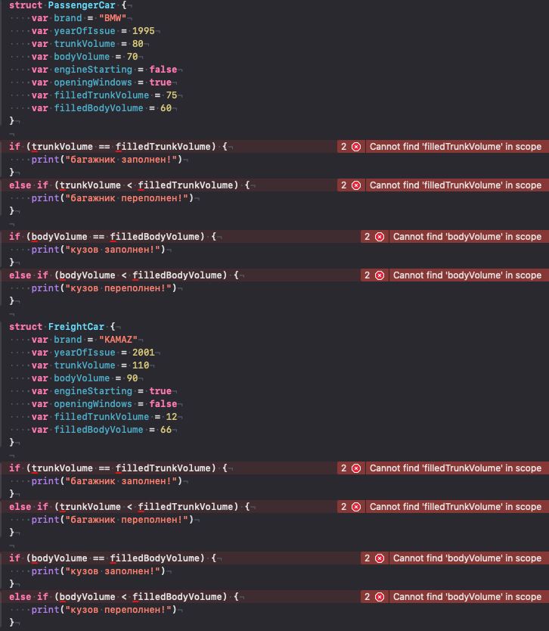Click 'Cannot find bodyVolume' message on PassengerCar 'if (bodyVolume ==' line
The image size is (549, 631).
tap(467, 237)
